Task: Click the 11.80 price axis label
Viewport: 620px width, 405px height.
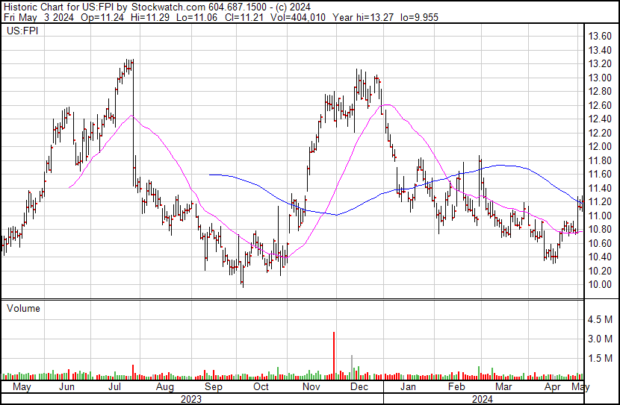Action: coord(600,160)
